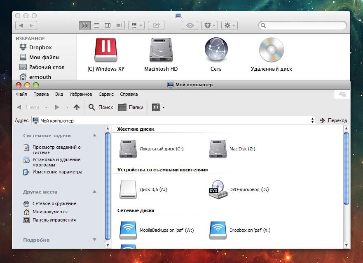Select Локальный диск (C:) drive

[x=151, y=149]
